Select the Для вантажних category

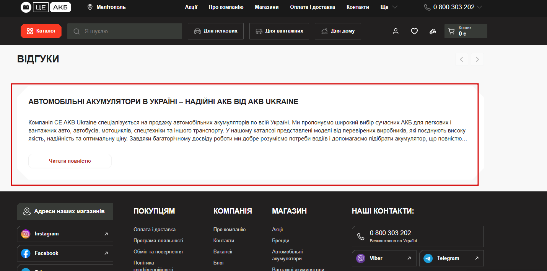pos(279,31)
